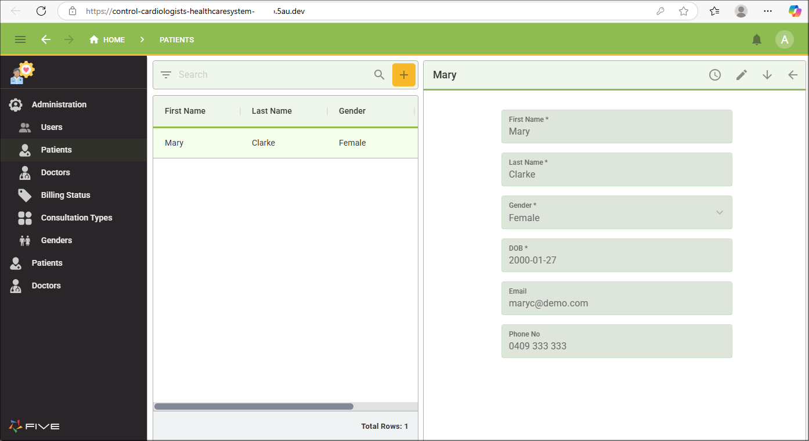This screenshot has width=809, height=441.
Task: Click the PATIENTS breadcrumb
Action: coord(177,40)
